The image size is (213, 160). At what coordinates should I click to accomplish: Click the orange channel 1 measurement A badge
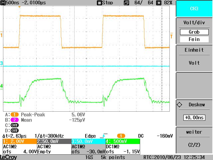coord(15,115)
